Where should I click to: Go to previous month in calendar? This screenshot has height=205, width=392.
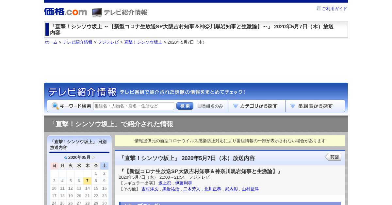(x=65, y=157)
